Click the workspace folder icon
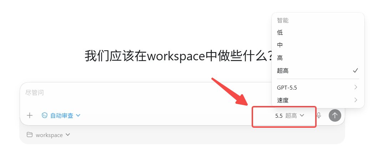The image size is (383, 157). (x=30, y=135)
